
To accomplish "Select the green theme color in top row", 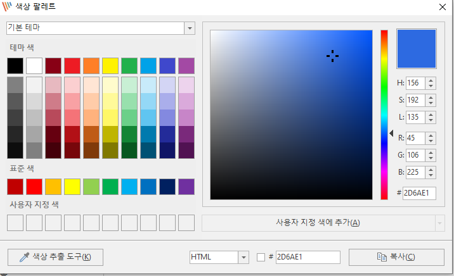I will [x=129, y=66].
